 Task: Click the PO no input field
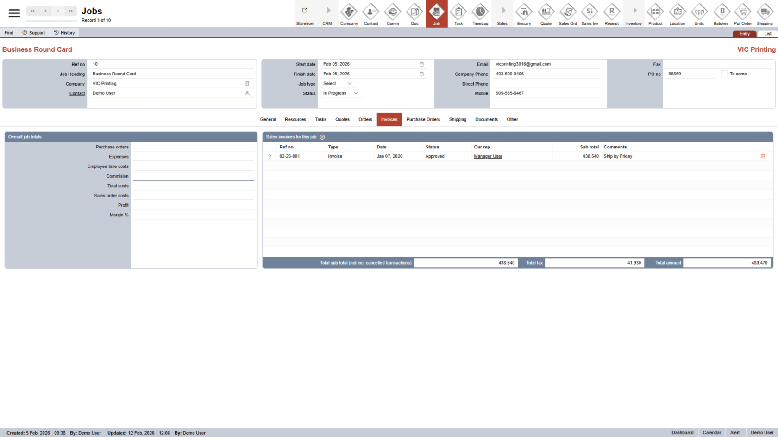690,74
